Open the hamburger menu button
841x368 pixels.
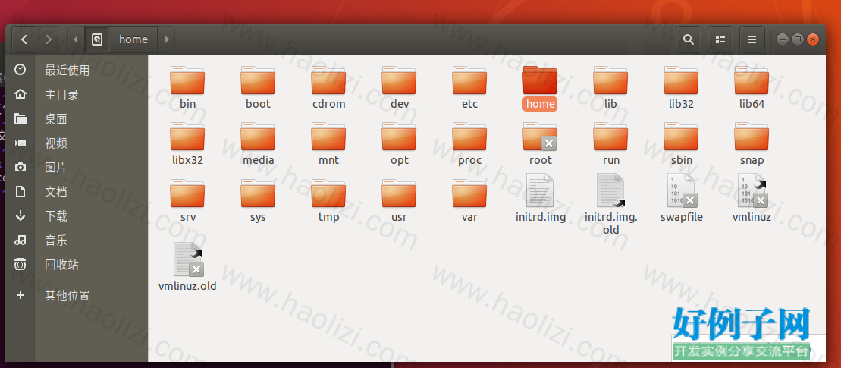point(752,39)
